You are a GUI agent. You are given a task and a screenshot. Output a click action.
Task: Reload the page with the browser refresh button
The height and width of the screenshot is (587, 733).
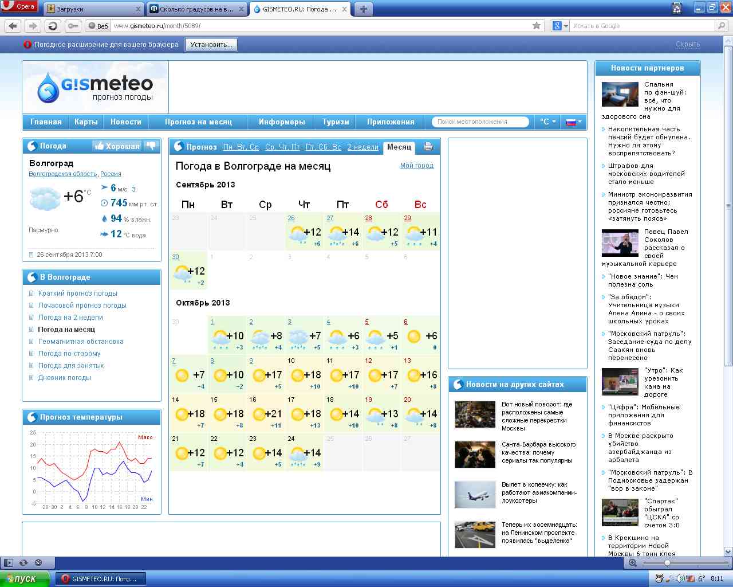point(53,26)
